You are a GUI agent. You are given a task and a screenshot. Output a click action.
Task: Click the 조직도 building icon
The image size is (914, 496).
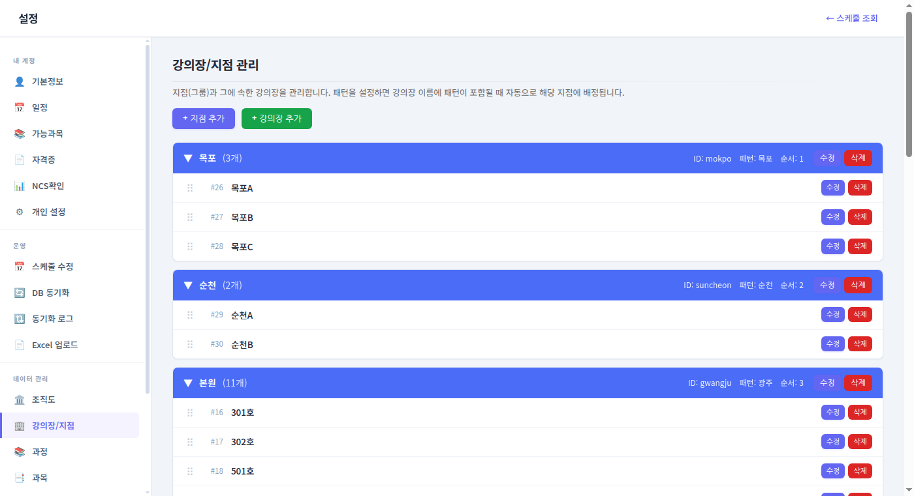coord(20,399)
